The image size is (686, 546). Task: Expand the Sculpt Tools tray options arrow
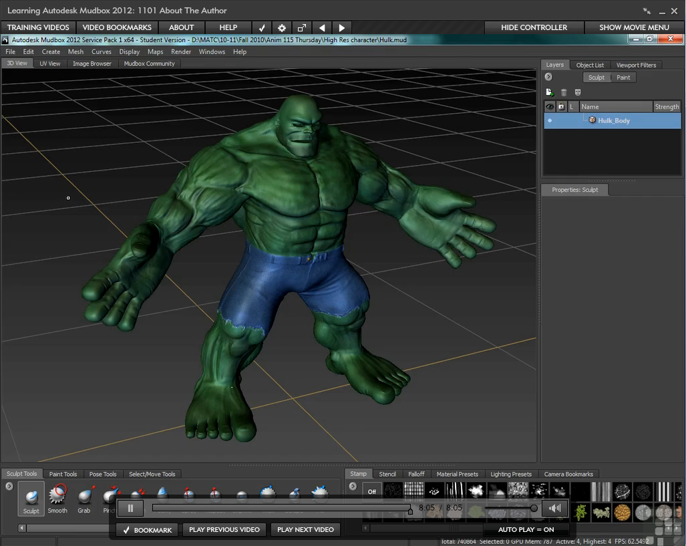pyautogui.click(x=9, y=486)
